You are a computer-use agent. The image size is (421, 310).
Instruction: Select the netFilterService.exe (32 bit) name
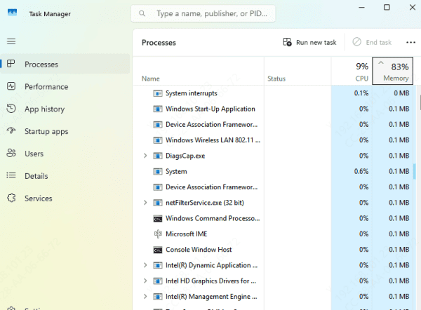click(205, 203)
